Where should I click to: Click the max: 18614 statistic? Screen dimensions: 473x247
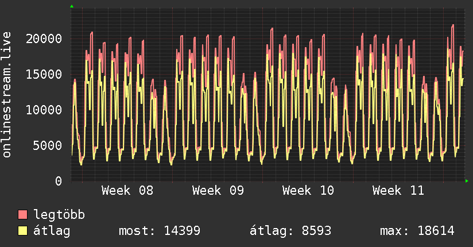click(417, 231)
